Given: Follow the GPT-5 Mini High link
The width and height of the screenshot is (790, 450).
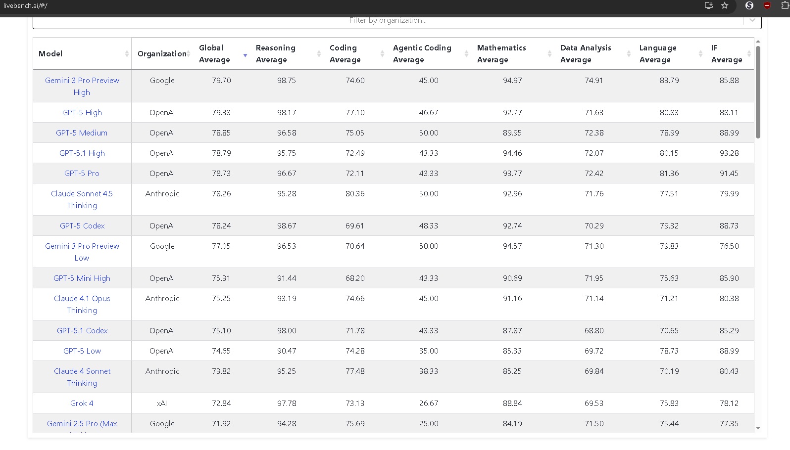Looking at the screenshot, I should [82, 278].
